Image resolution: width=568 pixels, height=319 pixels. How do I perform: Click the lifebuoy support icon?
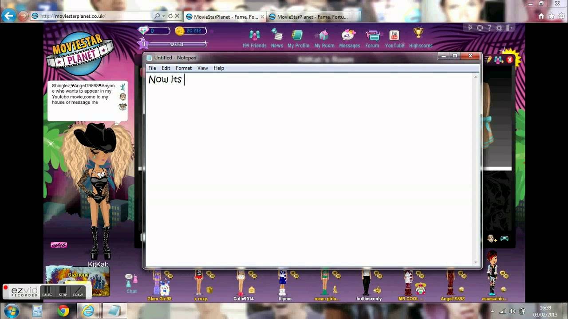[480, 27]
